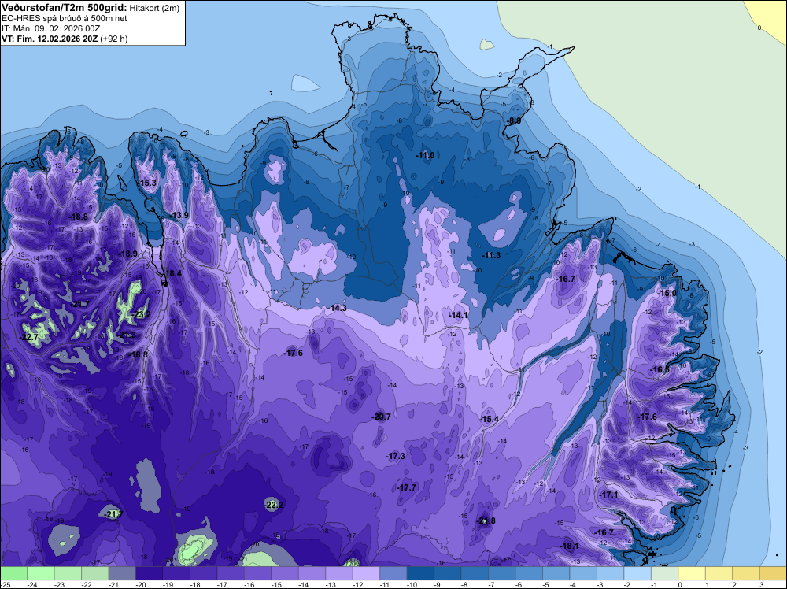
Task: Click the -17.1 temperature label
Action: click(x=609, y=495)
